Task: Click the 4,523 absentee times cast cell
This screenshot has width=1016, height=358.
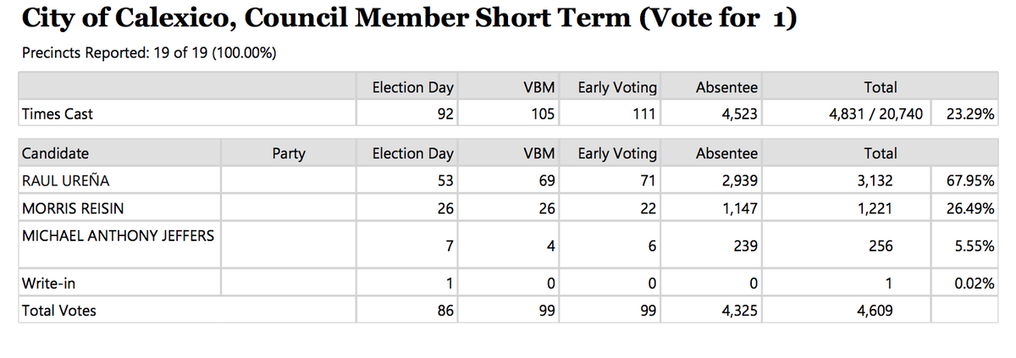Action: click(738, 113)
